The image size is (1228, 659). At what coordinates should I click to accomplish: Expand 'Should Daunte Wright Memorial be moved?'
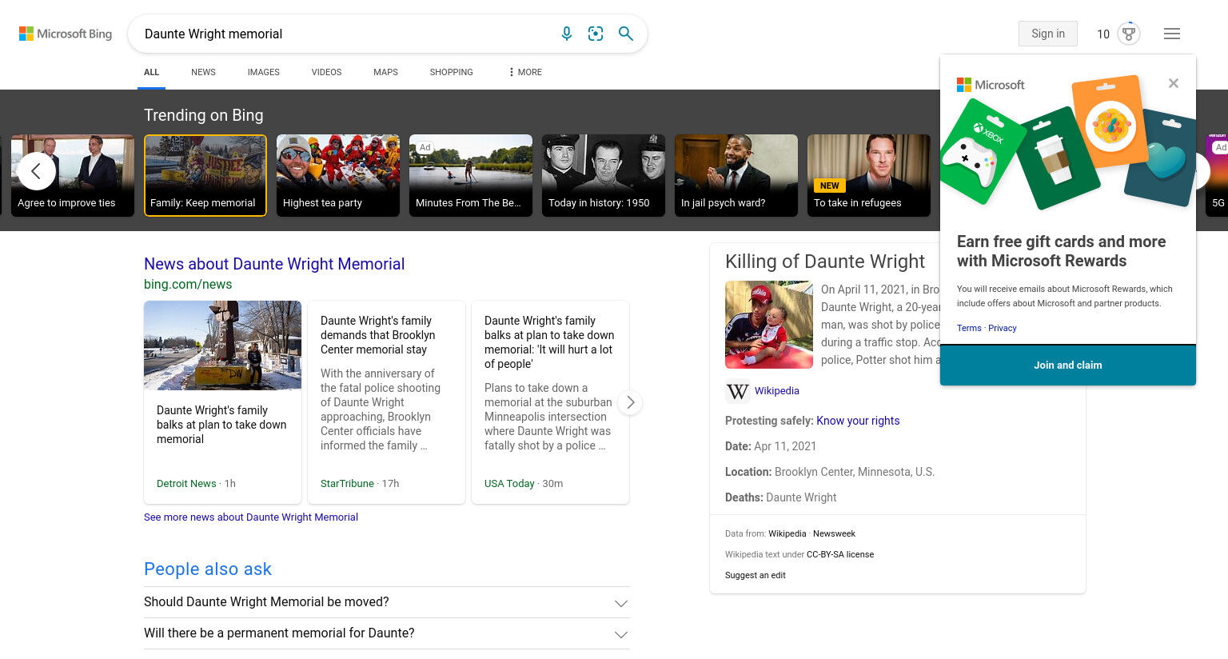click(387, 602)
